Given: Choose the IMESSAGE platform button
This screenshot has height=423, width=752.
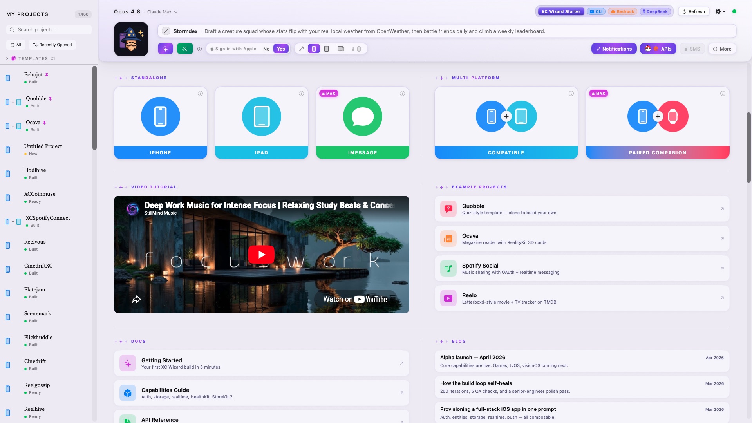Looking at the screenshot, I should tap(363, 152).
